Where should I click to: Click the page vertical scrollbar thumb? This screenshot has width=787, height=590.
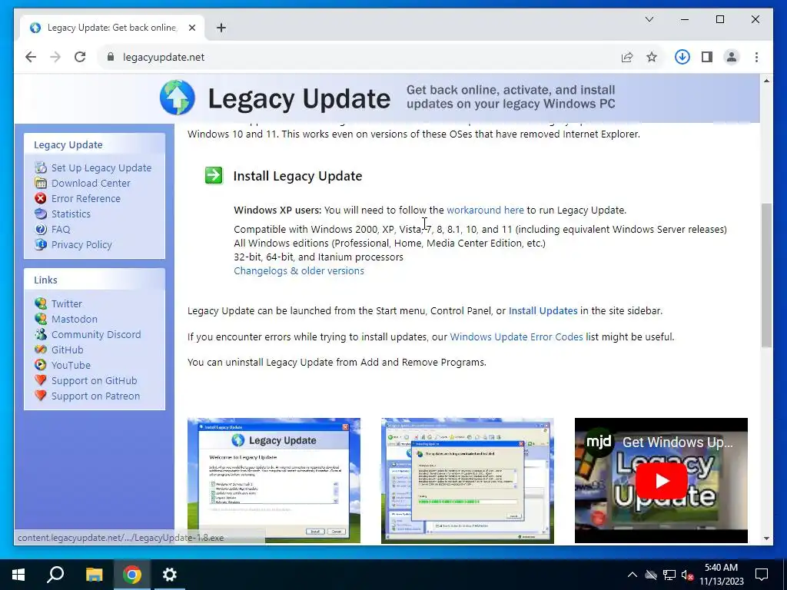point(766,275)
